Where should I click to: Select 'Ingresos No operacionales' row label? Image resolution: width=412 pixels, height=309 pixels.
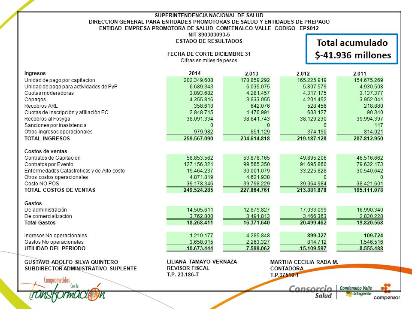55,236
